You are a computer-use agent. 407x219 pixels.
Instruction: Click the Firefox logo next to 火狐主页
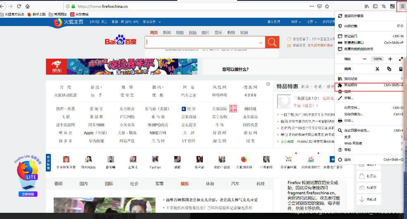[57, 22]
